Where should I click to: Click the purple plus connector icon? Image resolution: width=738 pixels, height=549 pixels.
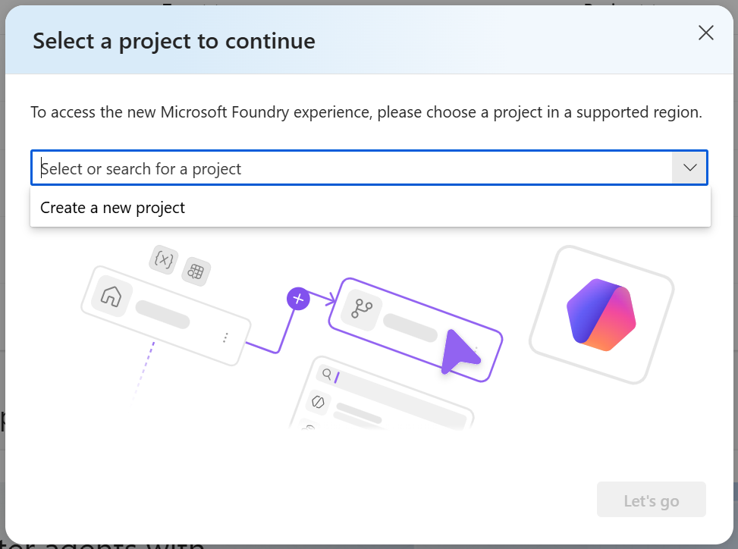pos(298,299)
